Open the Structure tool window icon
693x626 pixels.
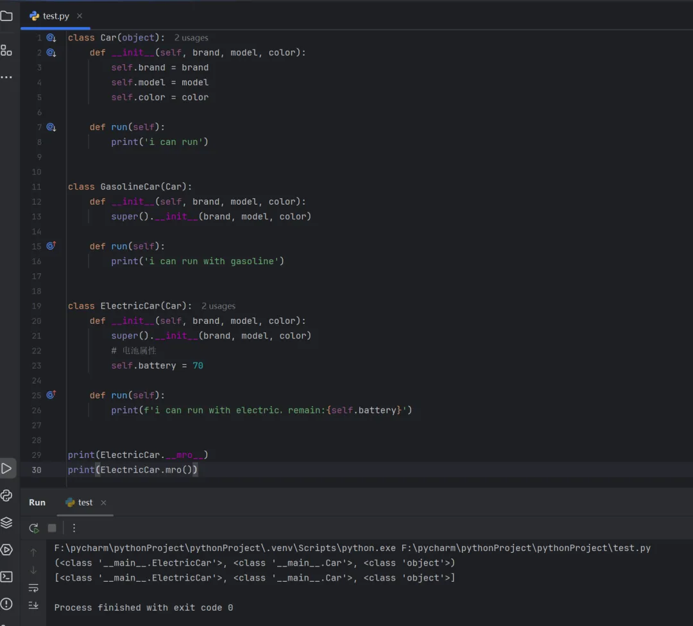[x=6, y=51]
